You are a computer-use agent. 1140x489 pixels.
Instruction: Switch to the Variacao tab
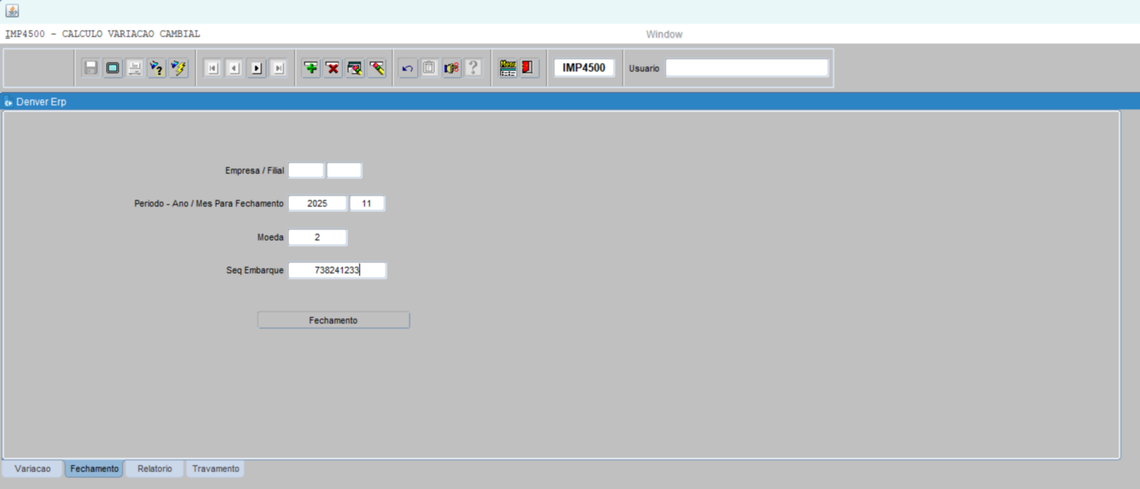[x=32, y=469]
